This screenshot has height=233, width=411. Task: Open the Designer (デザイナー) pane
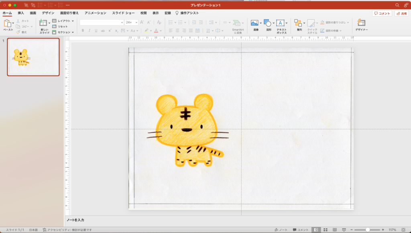pos(361,23)
